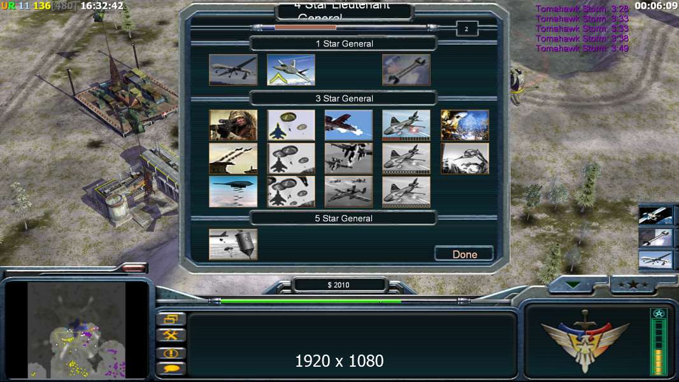The height and width of the screenshot is (382, 679).
Task: Select the Emergency Repair wrench icon
Action: (x=406, y=69)
